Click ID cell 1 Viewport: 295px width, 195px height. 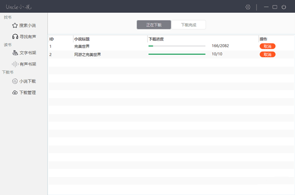click(x=51, y=46)
